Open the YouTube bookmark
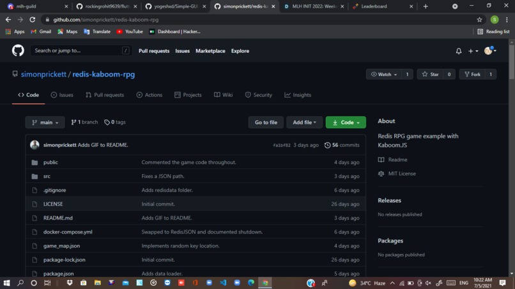515x289 pixels. 130,31
